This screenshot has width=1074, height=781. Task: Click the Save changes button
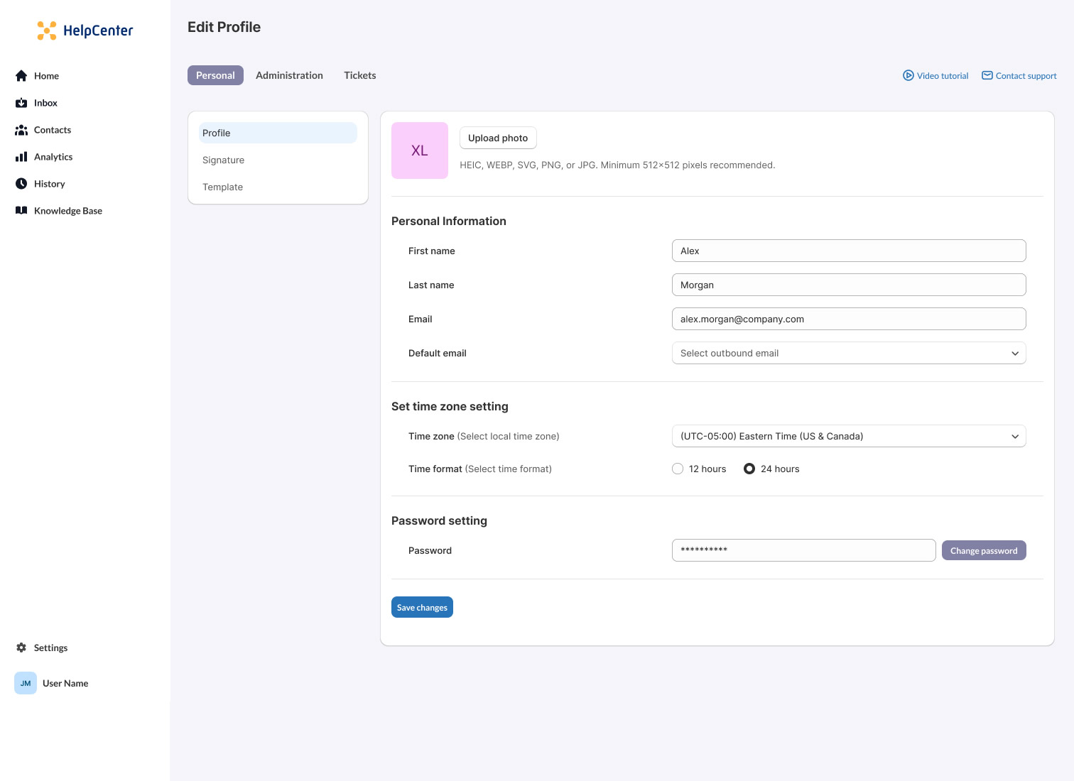click(x=422, y=607)
